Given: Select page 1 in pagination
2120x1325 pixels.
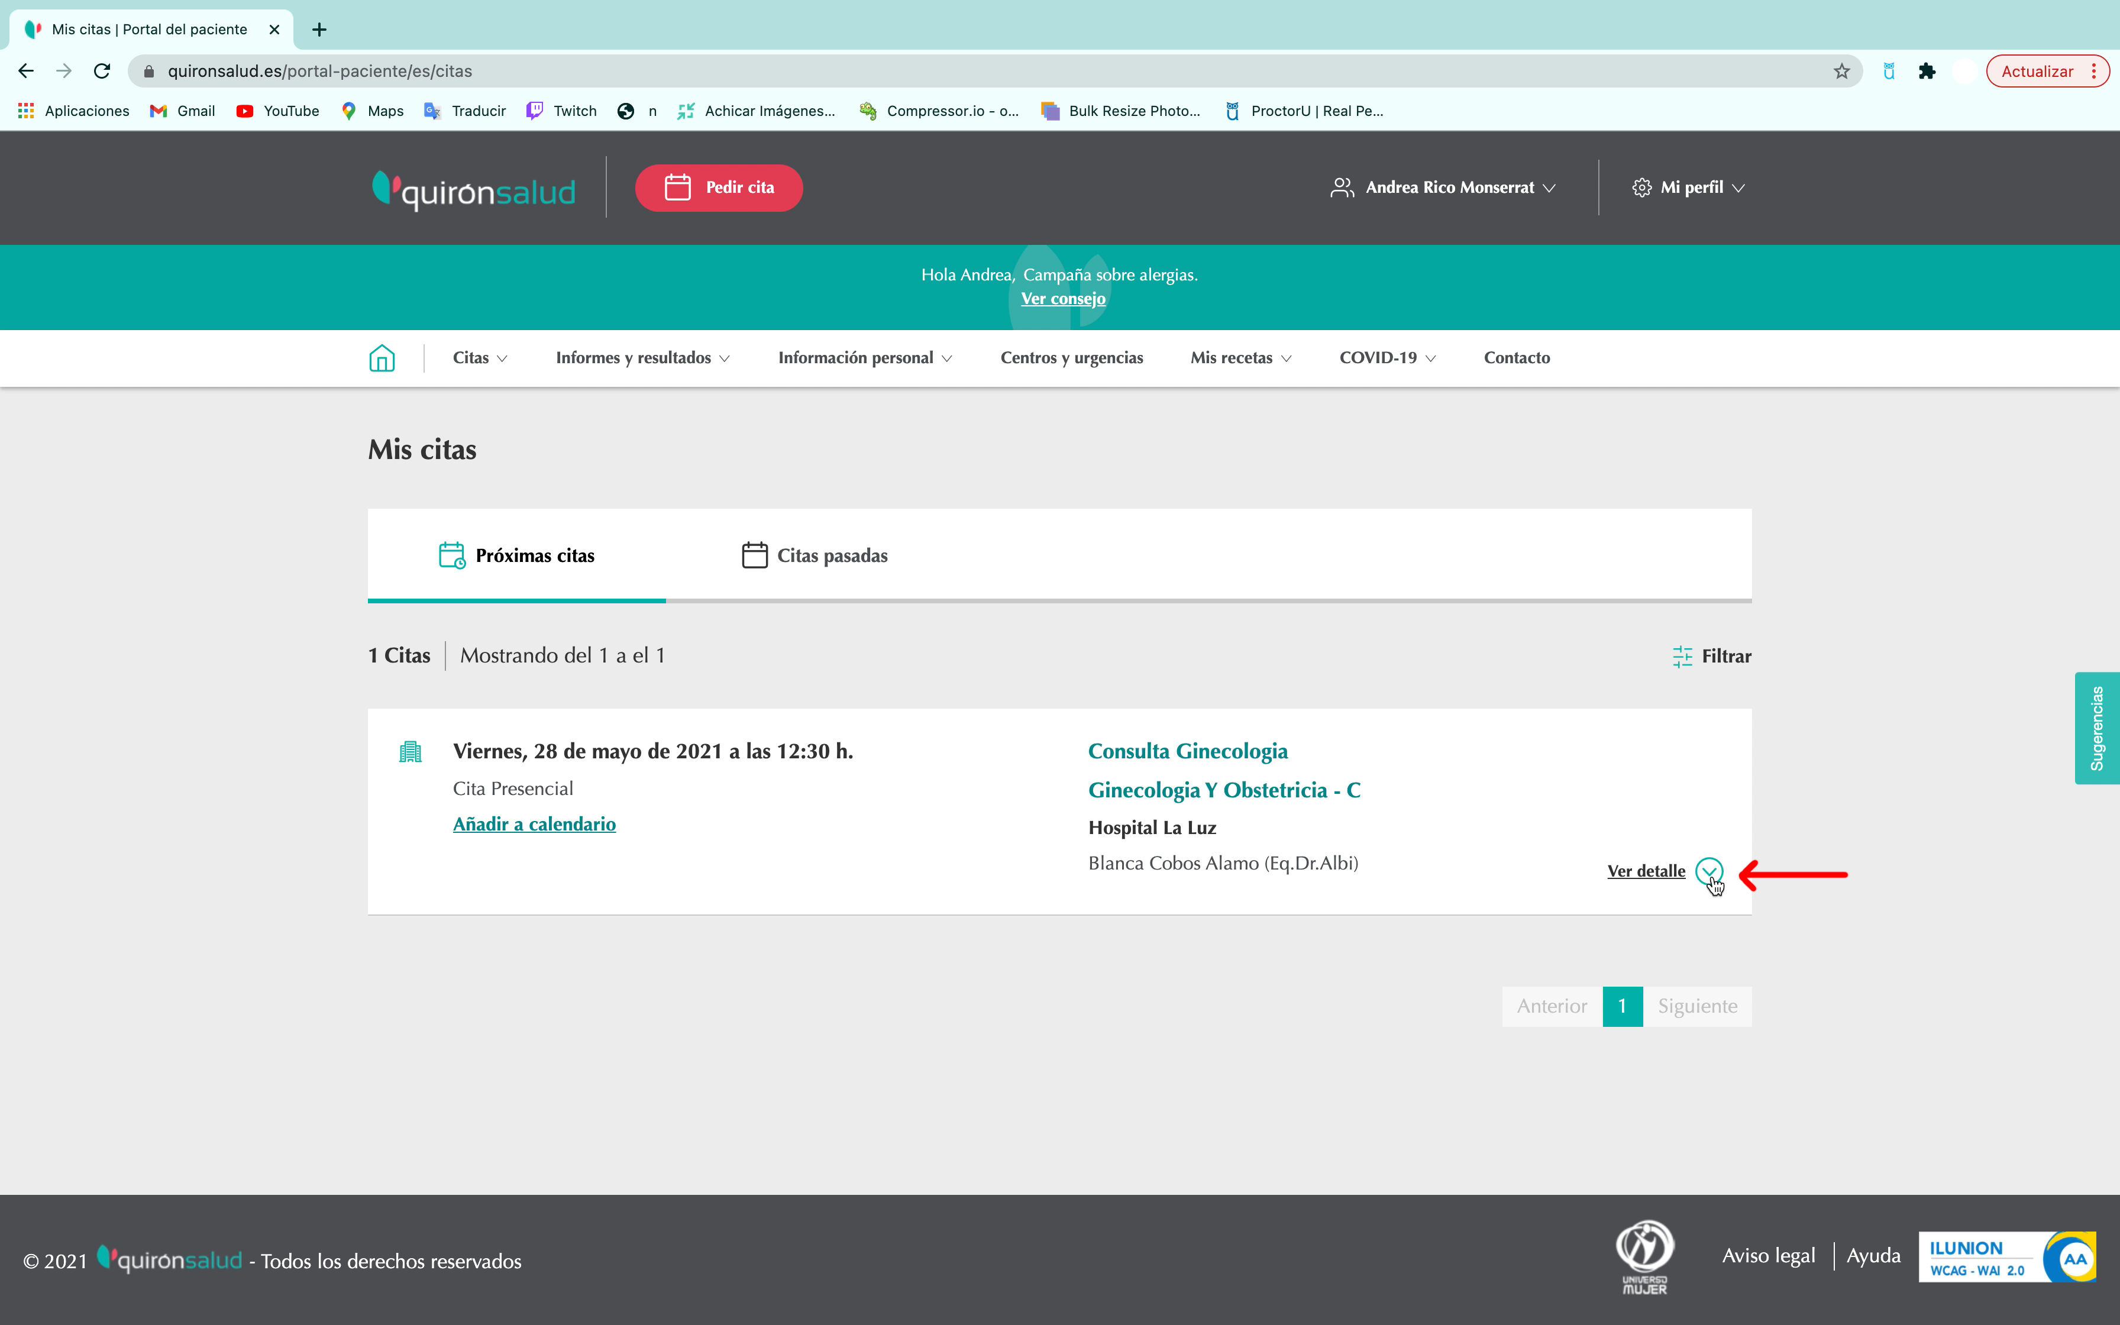Looking at the screenshot, I should click(x=1623, y=1006).
